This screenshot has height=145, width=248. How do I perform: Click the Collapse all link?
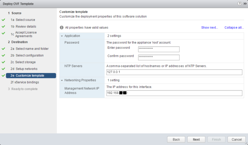click(234, 27)
